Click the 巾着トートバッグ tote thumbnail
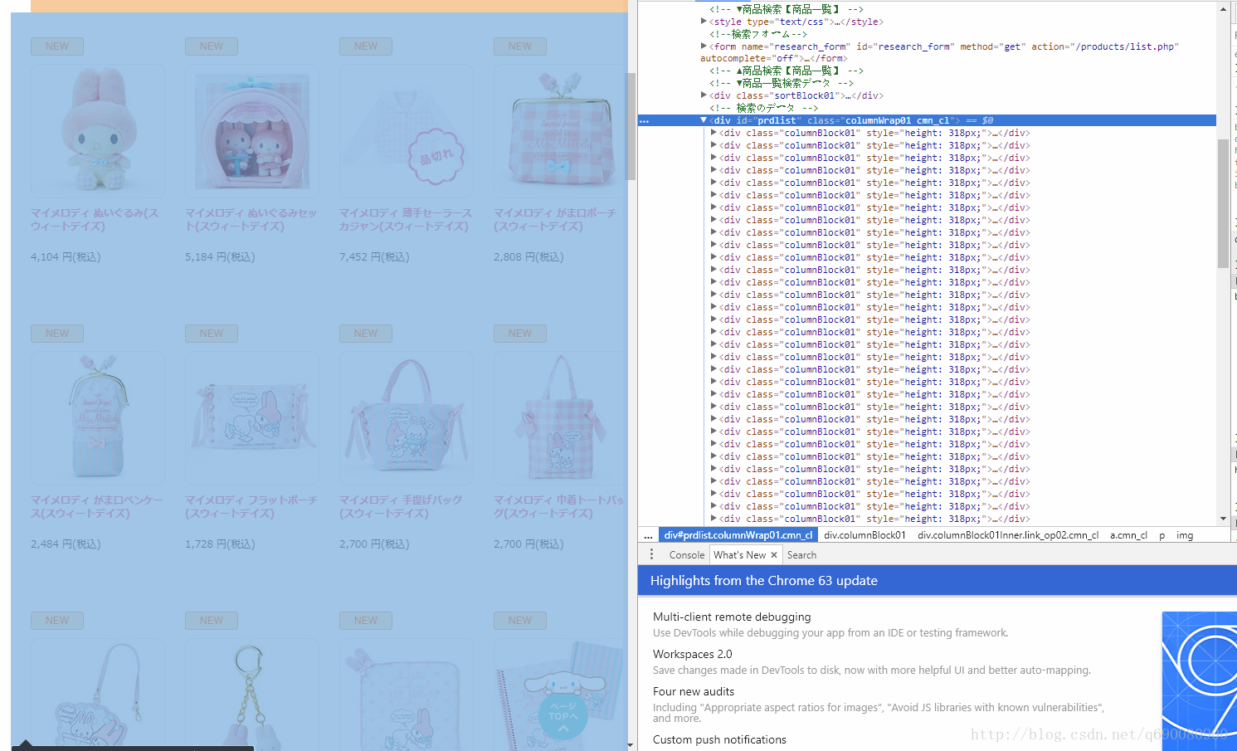The height and width of the screenshot is (751, 1237). [559, 418]
